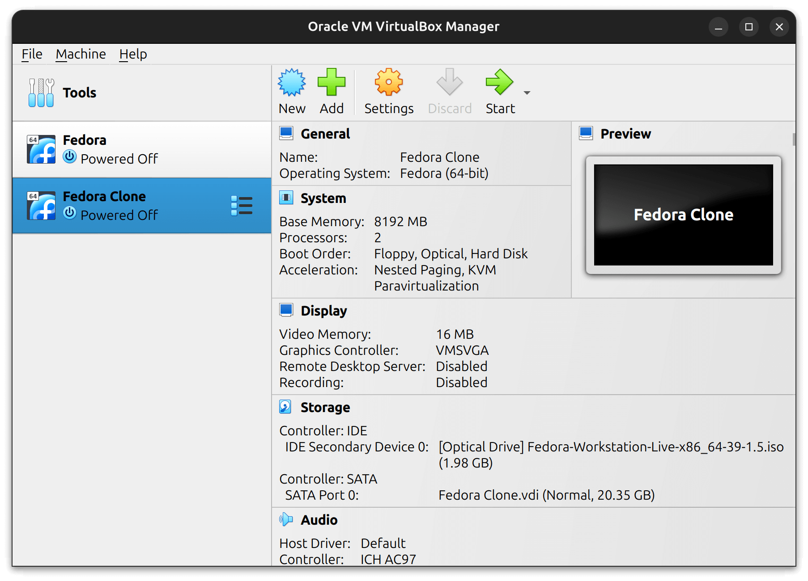808x581 pixels.
Task: Click the Add machine icon in the toolbar
Action: pos(331,82)
